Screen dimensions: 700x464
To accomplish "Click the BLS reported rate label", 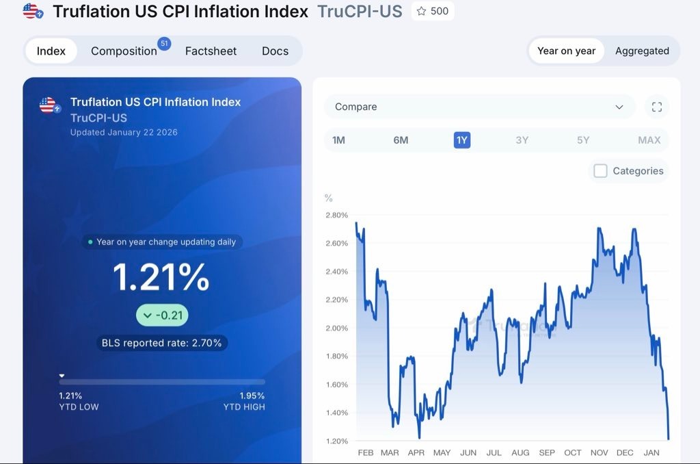I will point(161,343).
